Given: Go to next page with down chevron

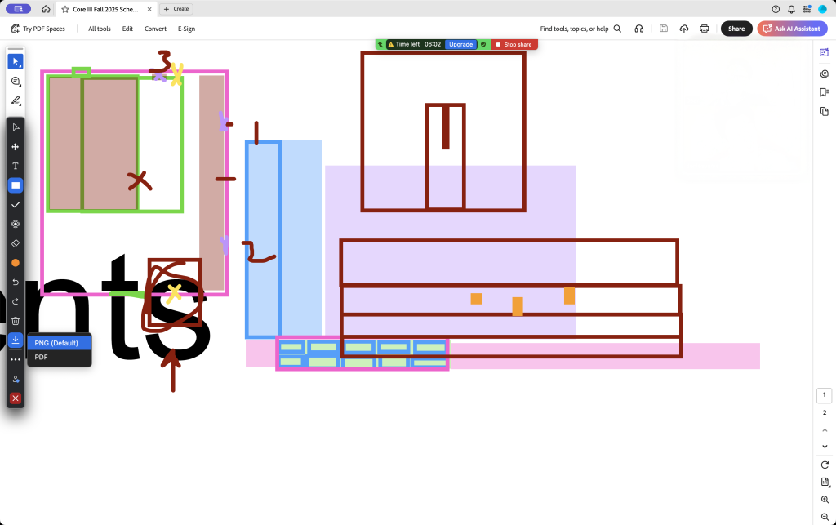Looking at the screenshot, I should click(825, 447).
